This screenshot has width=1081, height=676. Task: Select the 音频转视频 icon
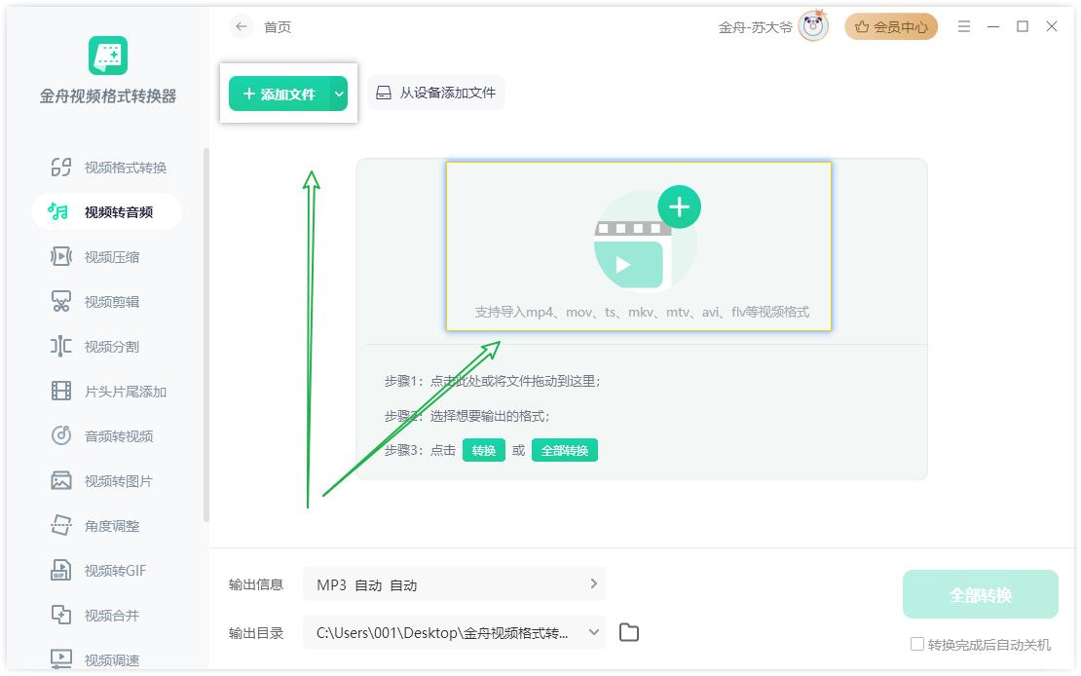[x=61, y=436]
